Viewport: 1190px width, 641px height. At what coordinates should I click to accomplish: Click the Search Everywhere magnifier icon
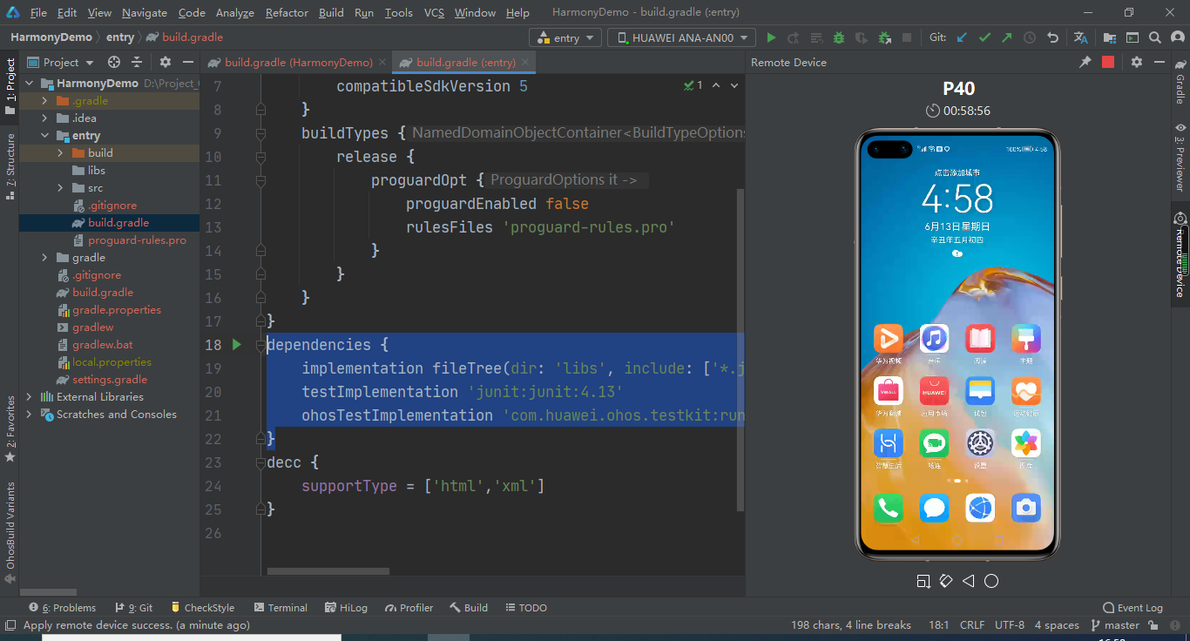pos(1155,37)
